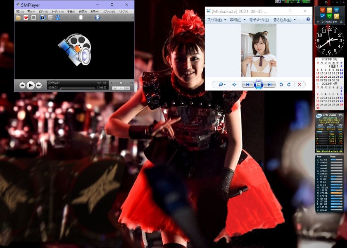Toggle the repeat button in SMPlayer display
Image resolution: width=347 pixels, height=248 pixels.
coord(99,83)
